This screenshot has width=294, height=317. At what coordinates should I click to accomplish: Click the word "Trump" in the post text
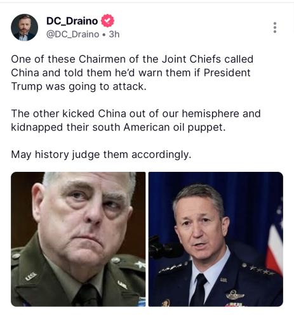click(x=27, y=87)
